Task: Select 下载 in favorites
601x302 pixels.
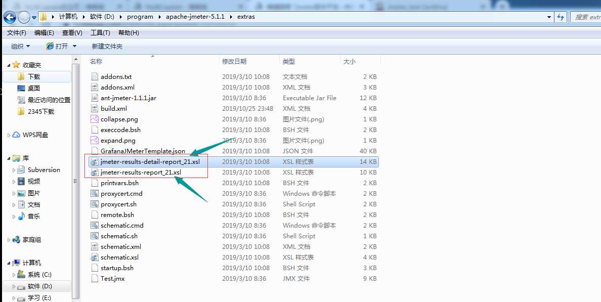Action: tap(34, 77)
